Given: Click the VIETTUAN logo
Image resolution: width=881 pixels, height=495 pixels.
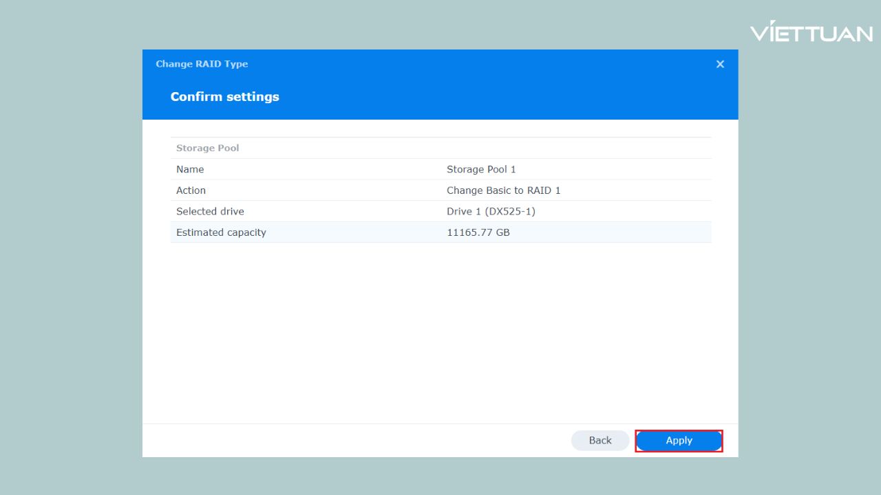Looking at the screenshot, I should [812, 32].
